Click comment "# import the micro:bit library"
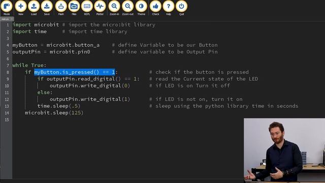 click(x=109, y=25)
